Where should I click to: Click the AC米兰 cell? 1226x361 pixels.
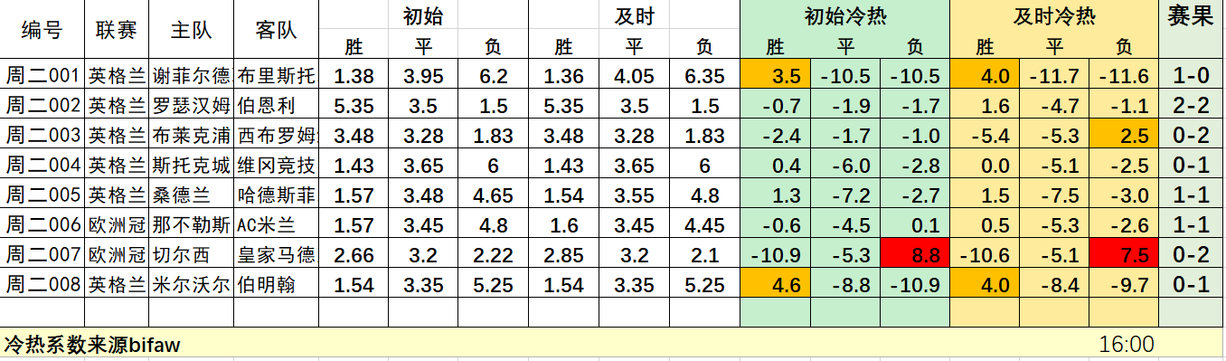click(x=276, y=225)
